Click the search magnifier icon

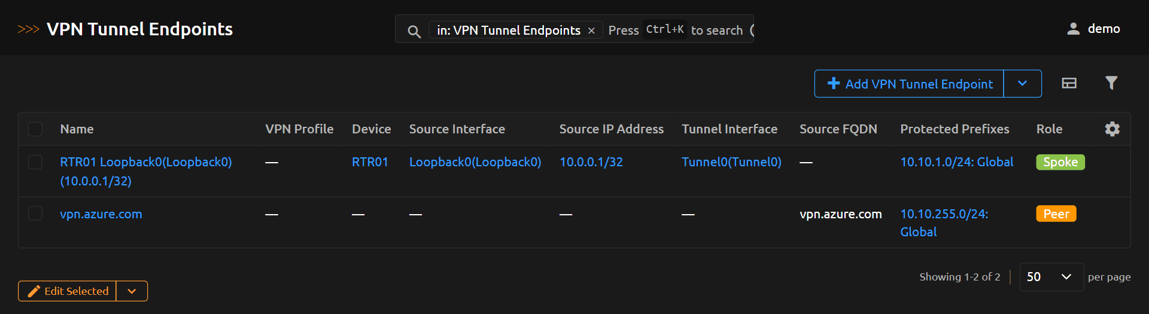(x=414, y=31)
